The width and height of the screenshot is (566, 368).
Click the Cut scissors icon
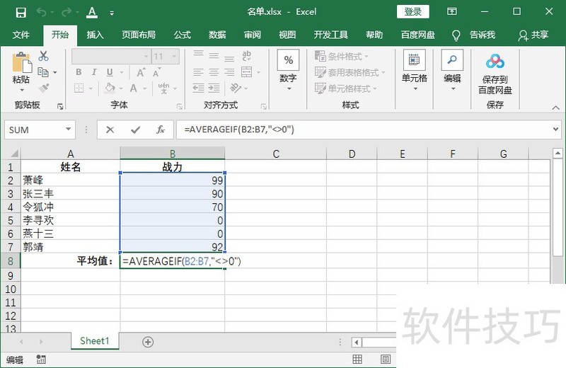point(44,56)
